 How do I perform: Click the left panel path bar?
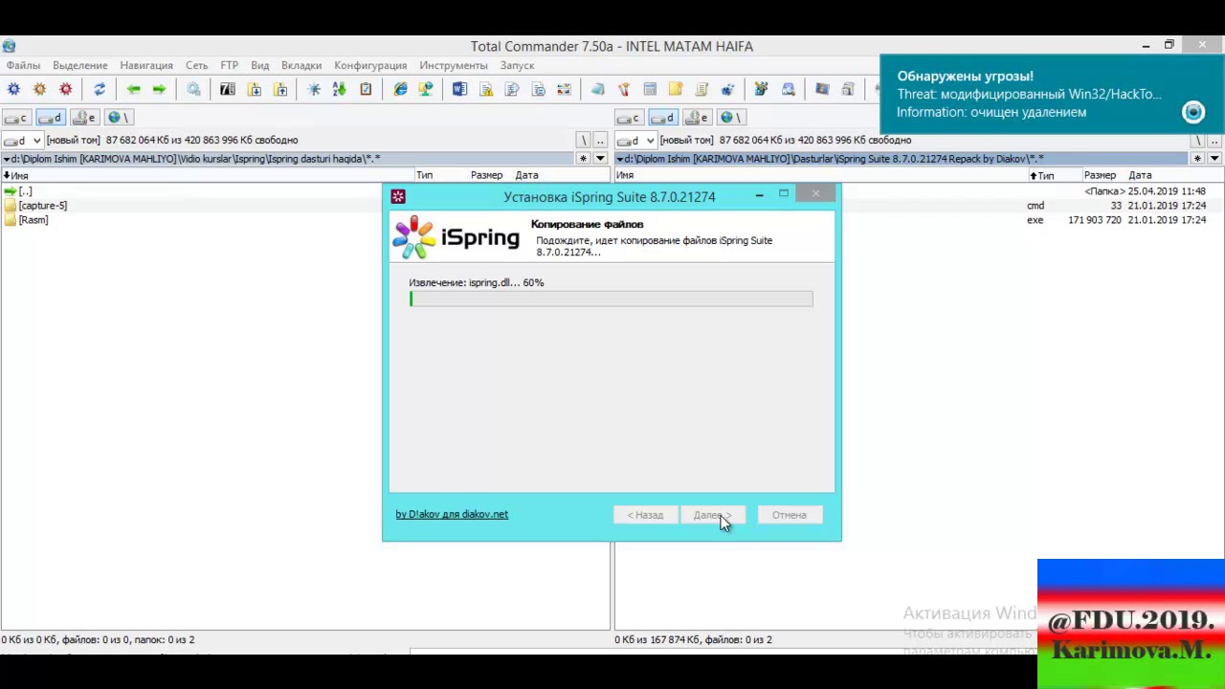pyautogui.click(x=287, y=159)
